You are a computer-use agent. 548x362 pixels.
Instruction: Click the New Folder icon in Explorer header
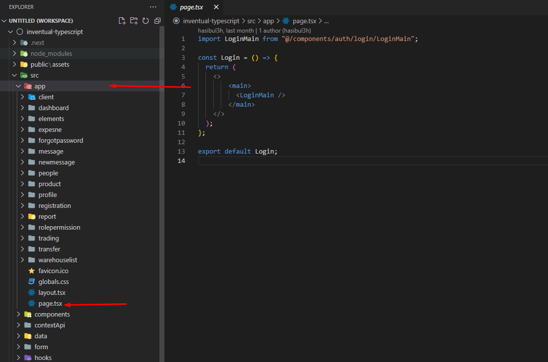click(x=134, y=21)
